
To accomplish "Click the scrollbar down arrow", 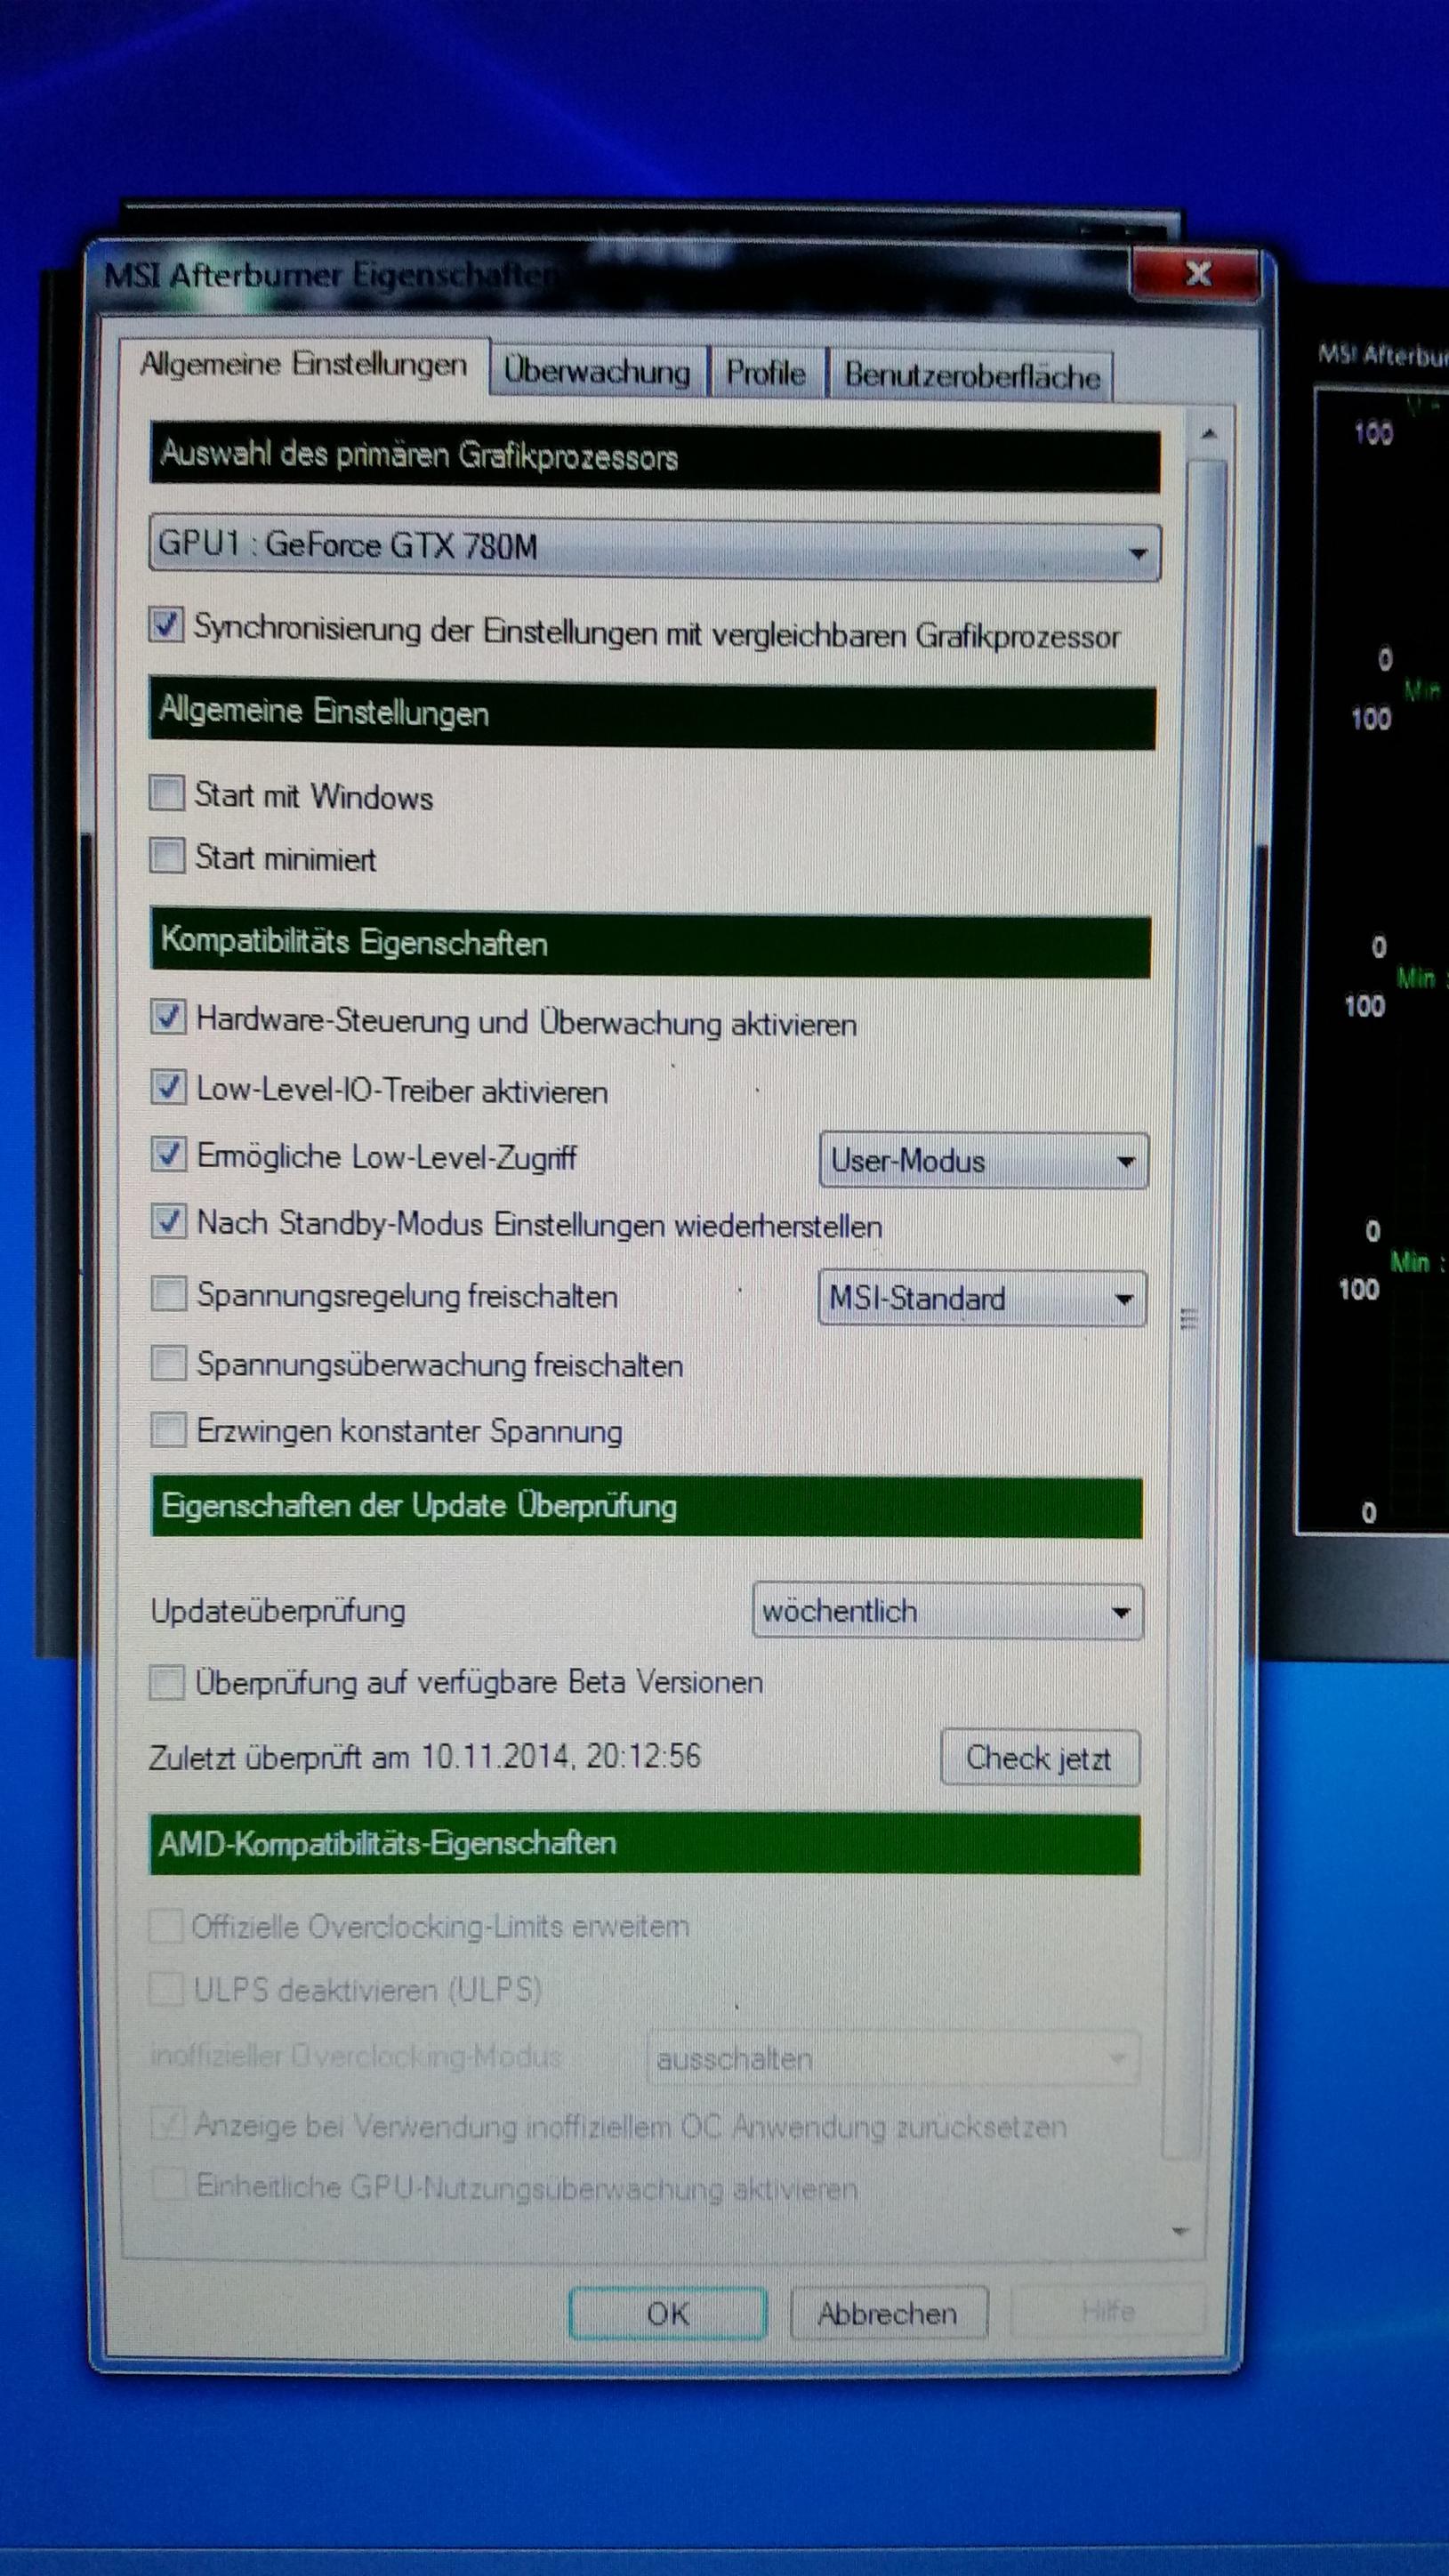I will pos(1180,2231).
